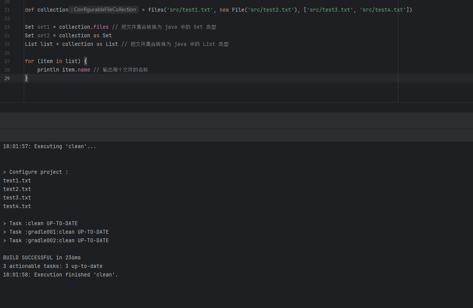This screenshot has width=473, height=308.
Task: Place cursor at closing brace on line 29
Action: [x=26, y=78]
